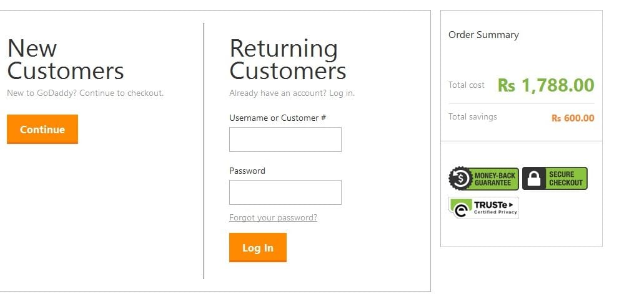Click the green Money-Back Guarantee label
This screenshot has width=637, height=297.
pyautogui.click(x=495, y=179)
